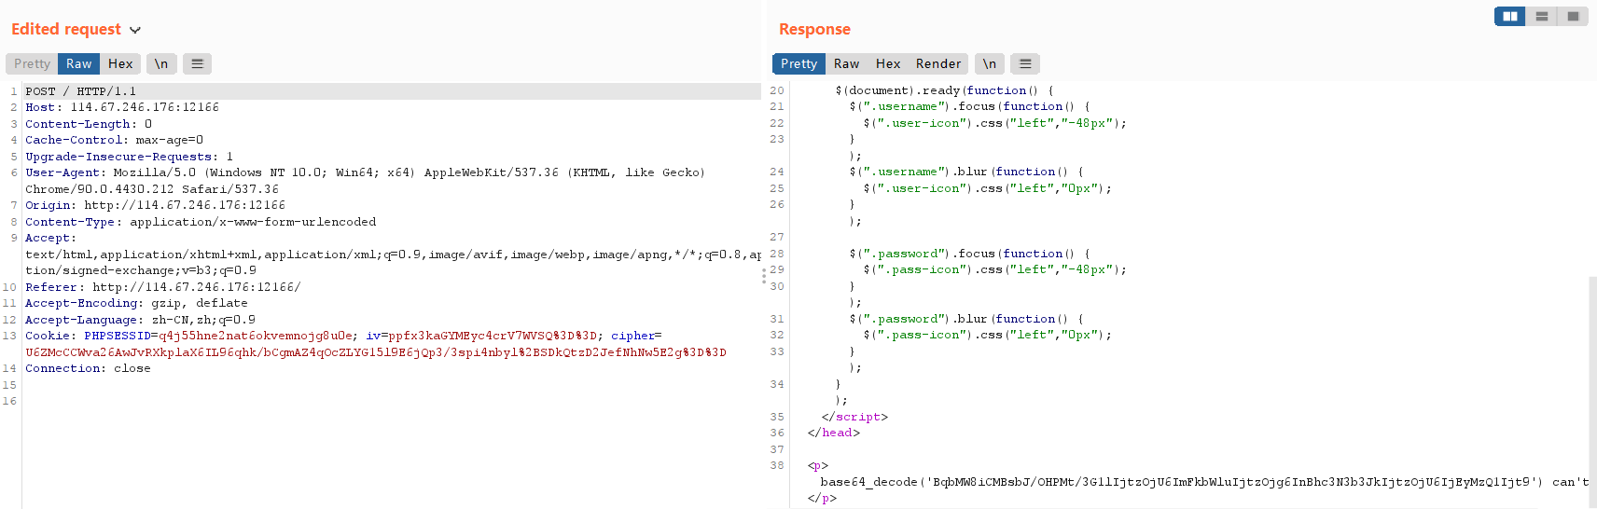Toggle the request \n non-printable characters button
The height and width of the screenshot is (509, 1597).
tap(161, 63)
